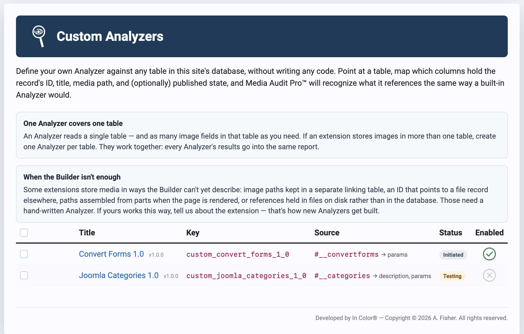Click 'When the Builder isn't enough' heading

click(72, 177)
